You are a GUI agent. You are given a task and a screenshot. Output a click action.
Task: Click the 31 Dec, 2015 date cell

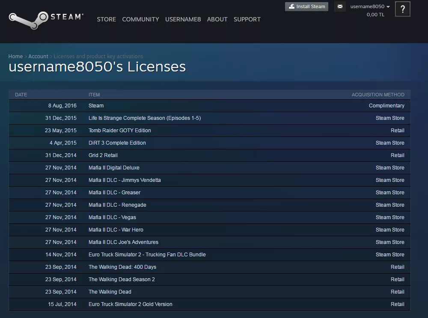coord(61,118)
